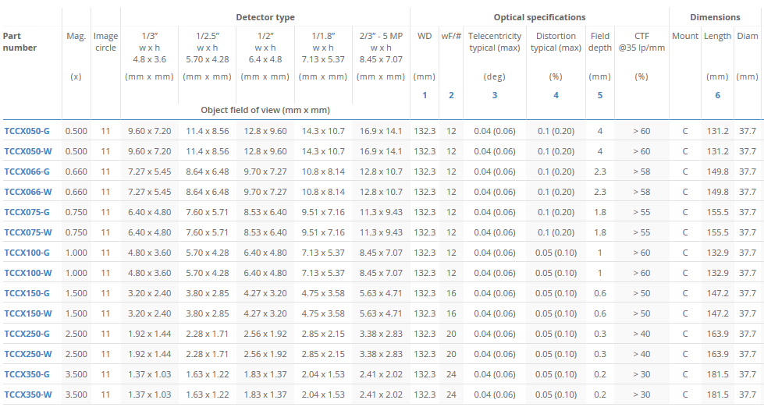
Task: Click footnote 1 under the WD column
Action: (x=425, y=95)
